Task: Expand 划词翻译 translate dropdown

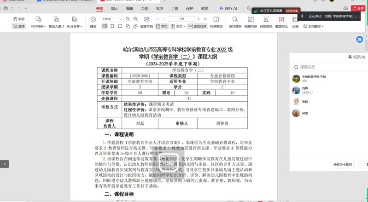Action: pyautogui.click(x=313, y=26)
